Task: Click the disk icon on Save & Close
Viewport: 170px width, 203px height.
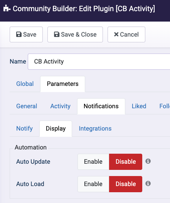Action: pos(57,34)
